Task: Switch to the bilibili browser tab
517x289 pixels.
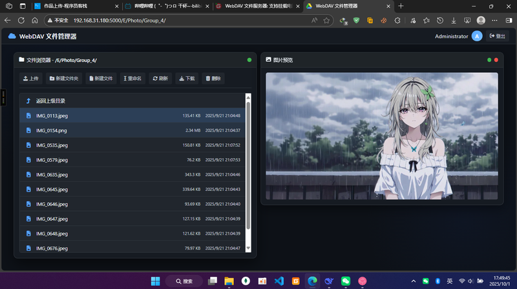Action: click(x=167, y=6)
